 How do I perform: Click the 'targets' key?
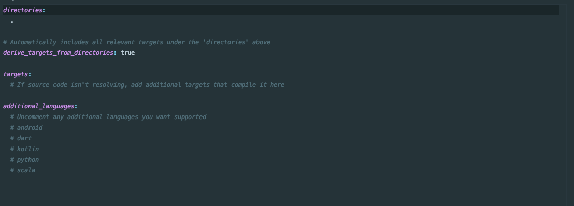point(15,74)
